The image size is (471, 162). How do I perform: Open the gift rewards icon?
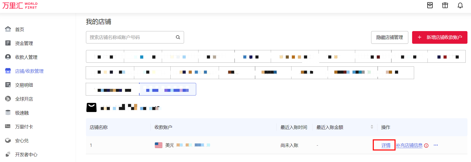pos(445,5)
